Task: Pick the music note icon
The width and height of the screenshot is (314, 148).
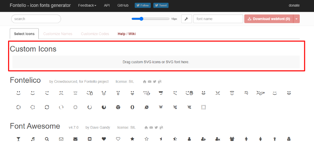Action: tap(33, 139)
